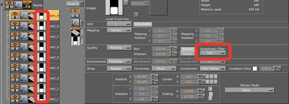This screenshot has width=289, height=104.
Task: Open the Mapping Vertex dropdown
Action: (x=119, y=30)
